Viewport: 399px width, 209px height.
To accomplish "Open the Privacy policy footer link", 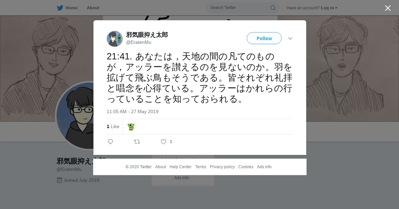I will point(222,167).
